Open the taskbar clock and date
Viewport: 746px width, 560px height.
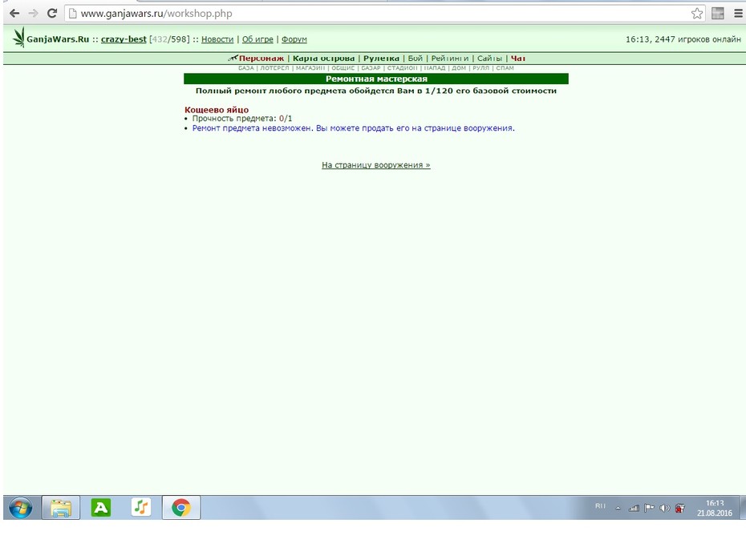pyautogui.click(x=715, y=508)
